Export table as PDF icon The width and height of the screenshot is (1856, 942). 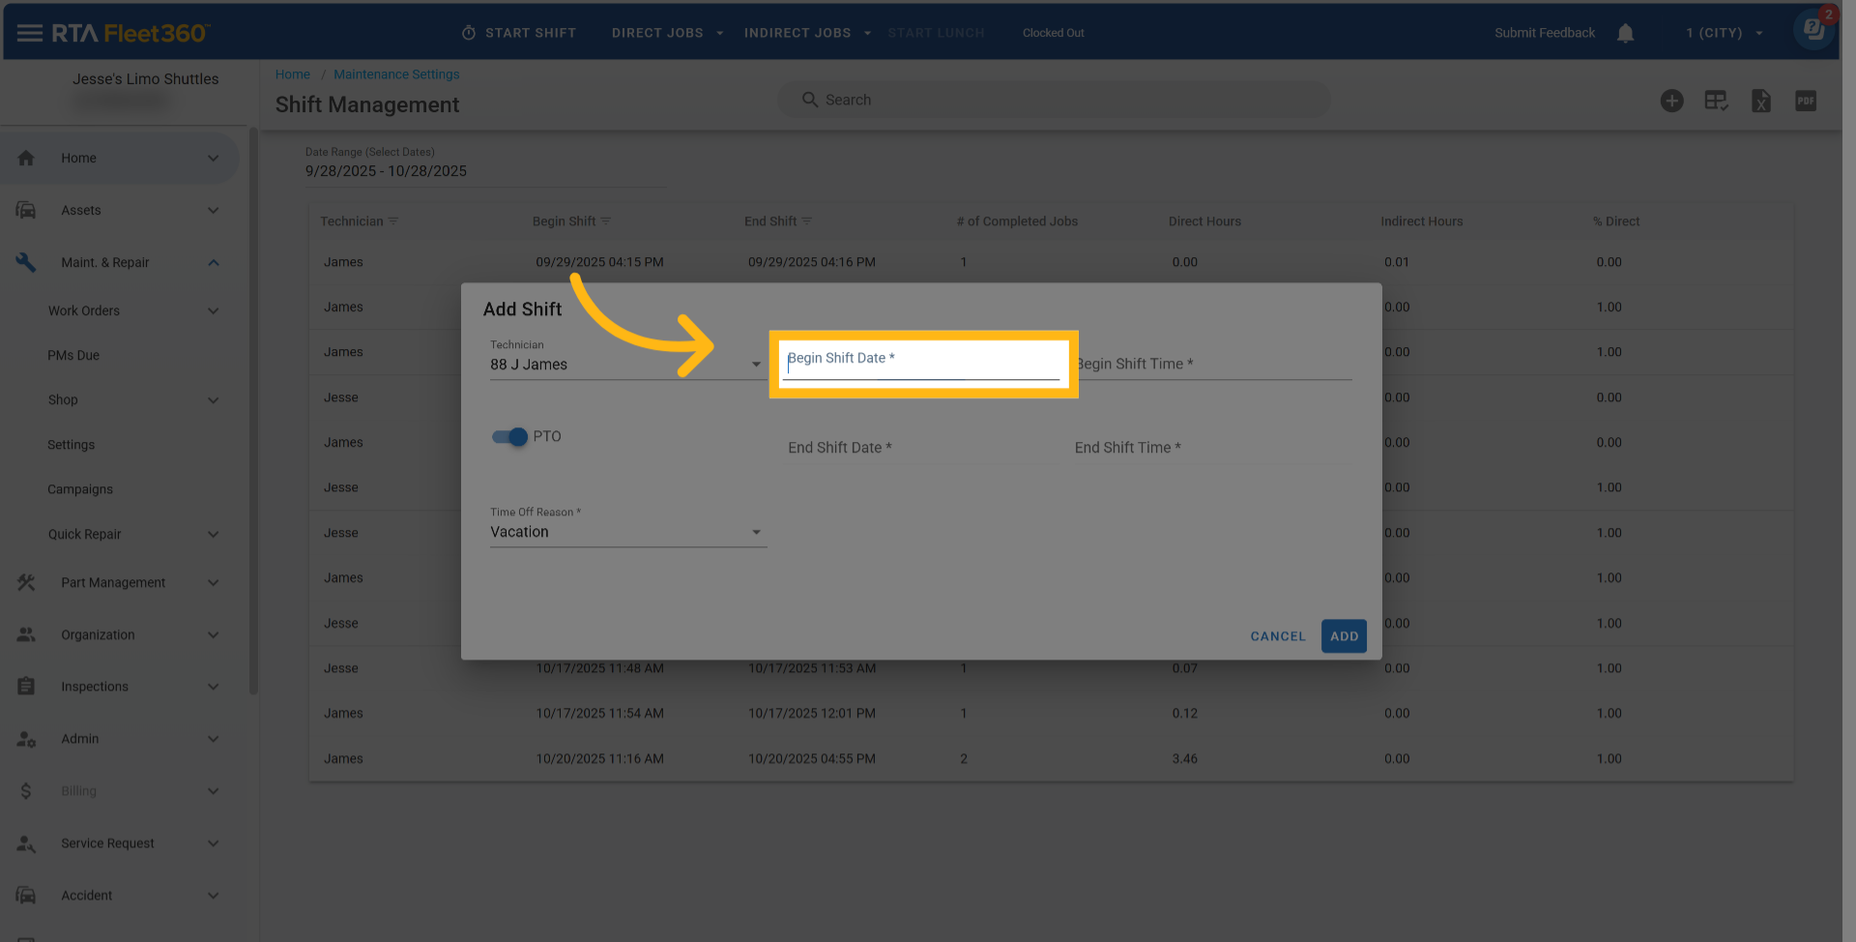point(1805,101)
